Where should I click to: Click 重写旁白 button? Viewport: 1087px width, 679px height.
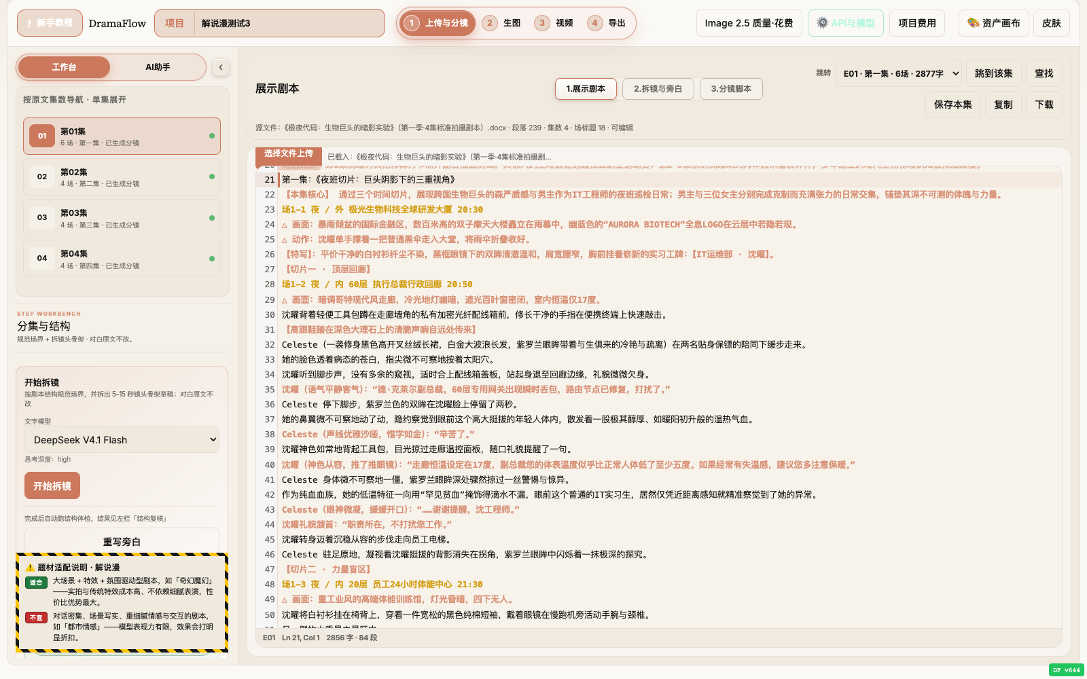pyautogui.click(x=122, y=542)
